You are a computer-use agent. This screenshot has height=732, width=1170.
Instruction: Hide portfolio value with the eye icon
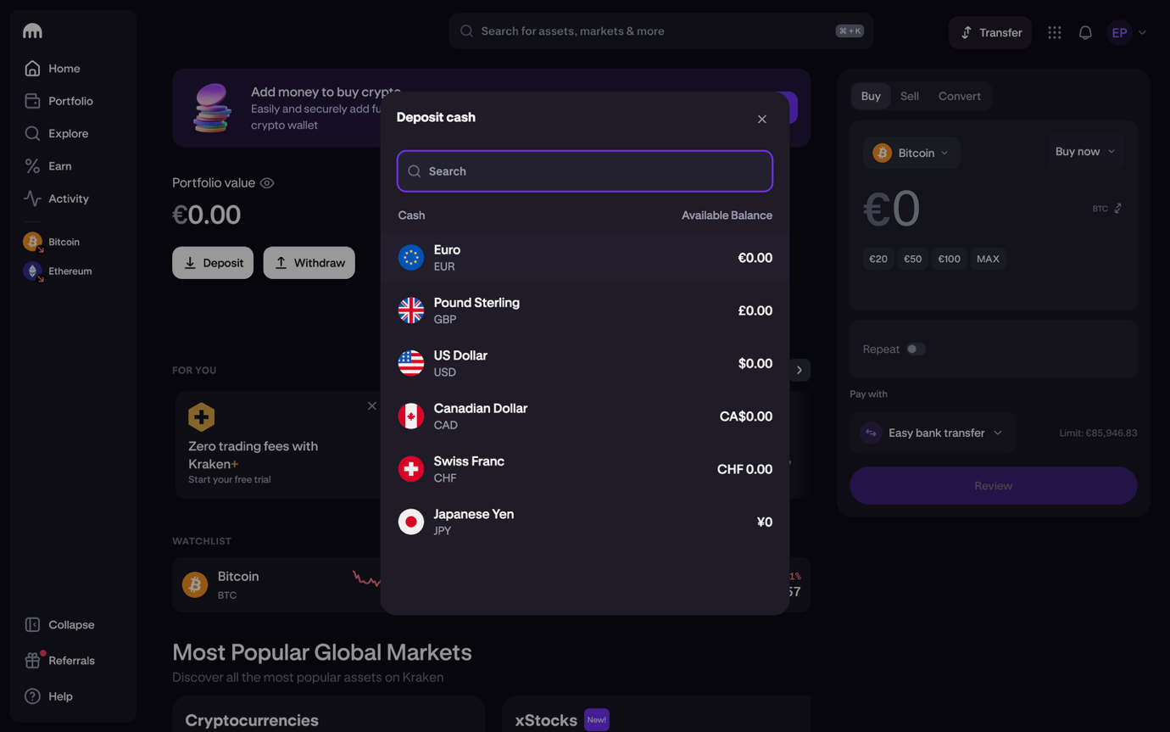(x=267, y=183)
